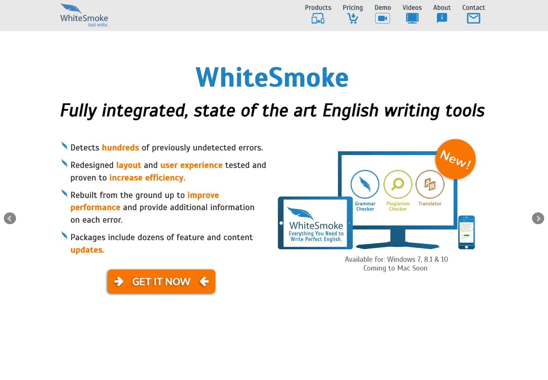This screenshot has height=380, width=548.
Task: Click the About info bubble icon
Action: click(x=442, y=18)
